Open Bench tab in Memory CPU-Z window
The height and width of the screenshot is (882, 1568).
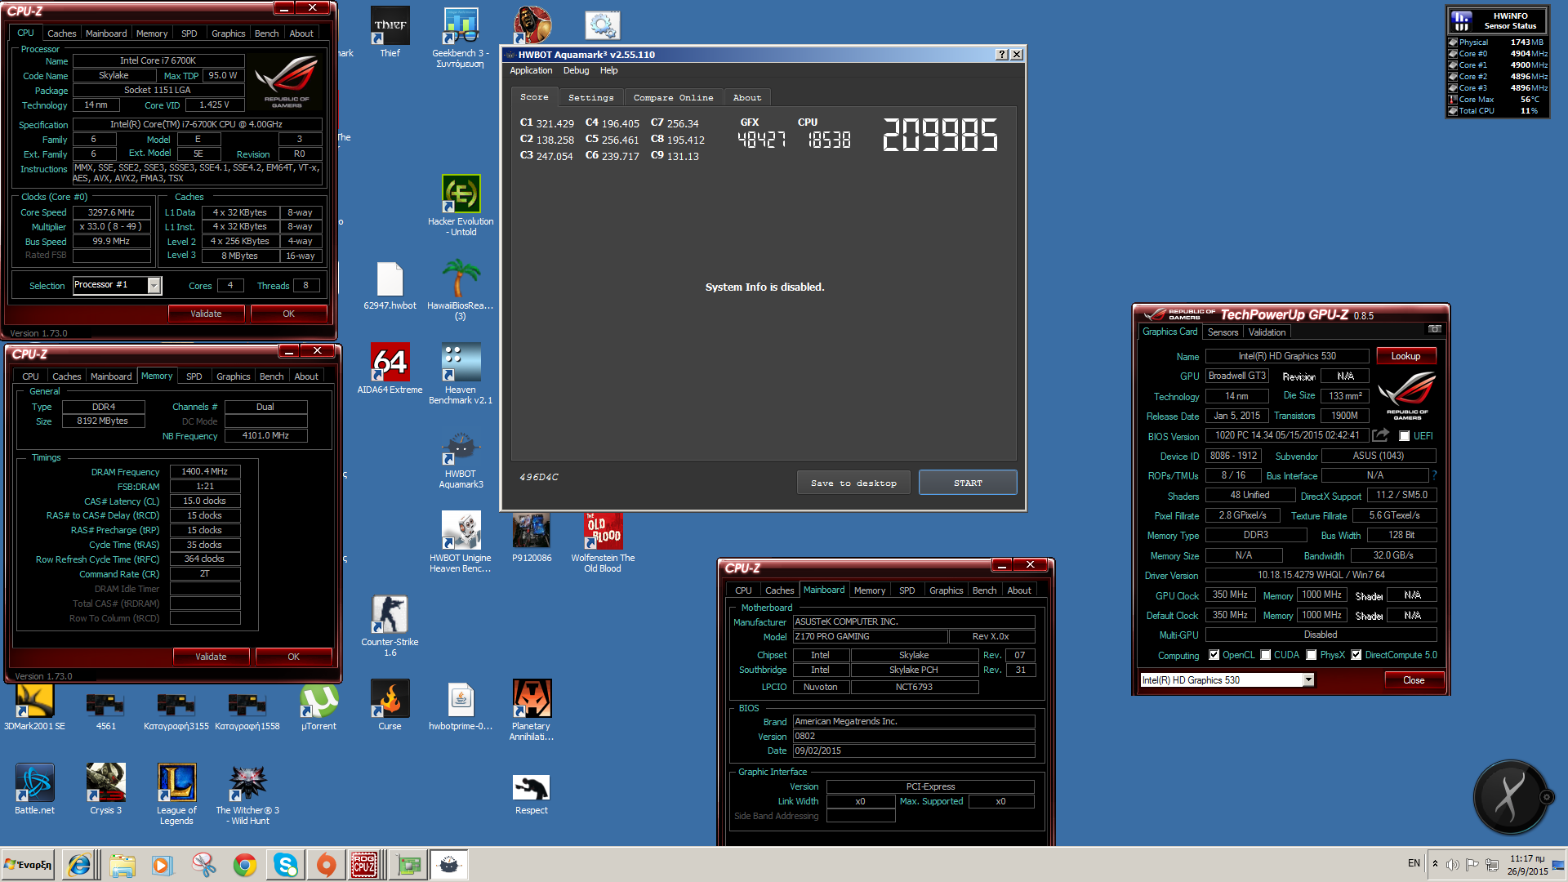pyautogui.click(x=271, y=376)
